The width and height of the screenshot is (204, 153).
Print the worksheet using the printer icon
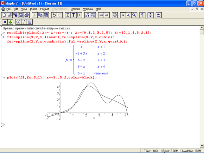[26, 15]
